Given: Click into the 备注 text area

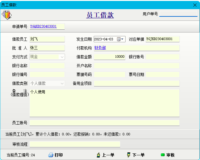Looking at the screenshot, I should pyautogui.click(x=104, y=103).
